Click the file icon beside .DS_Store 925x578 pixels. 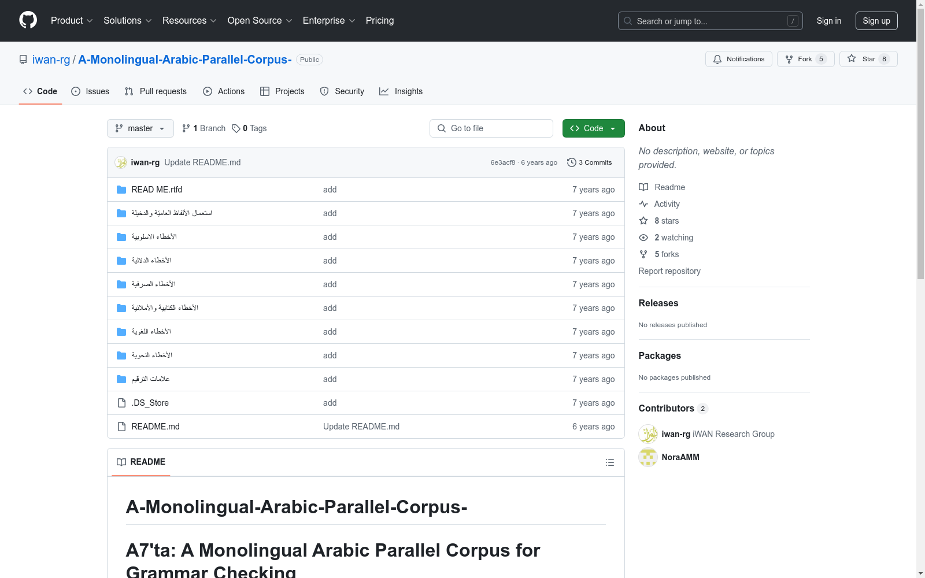(121, 403)
